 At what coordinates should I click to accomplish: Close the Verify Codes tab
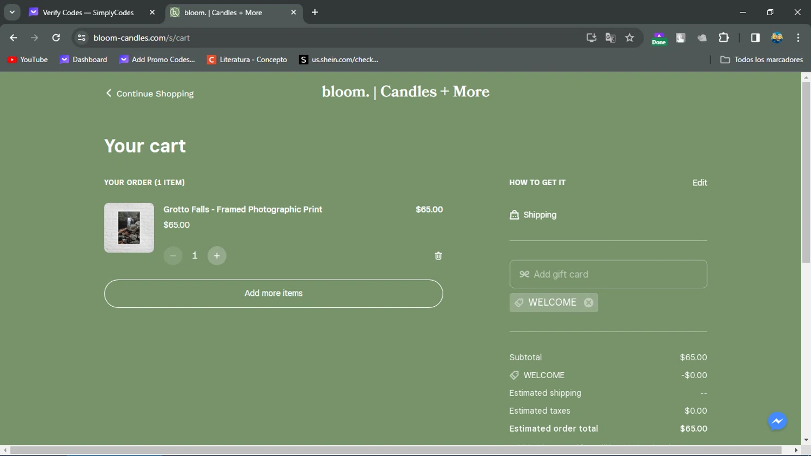point(152,12)
